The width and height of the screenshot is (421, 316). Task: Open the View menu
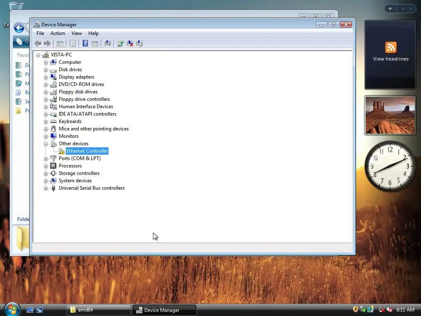pos(76,33)
